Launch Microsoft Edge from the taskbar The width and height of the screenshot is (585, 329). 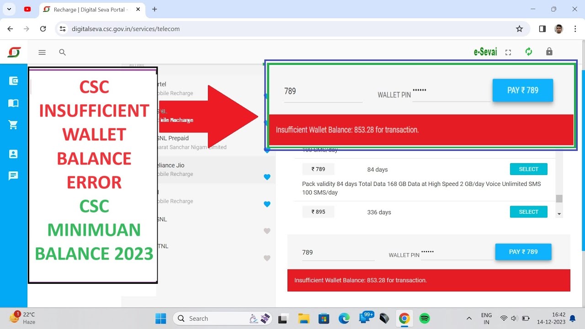click(x=344, y=318)
